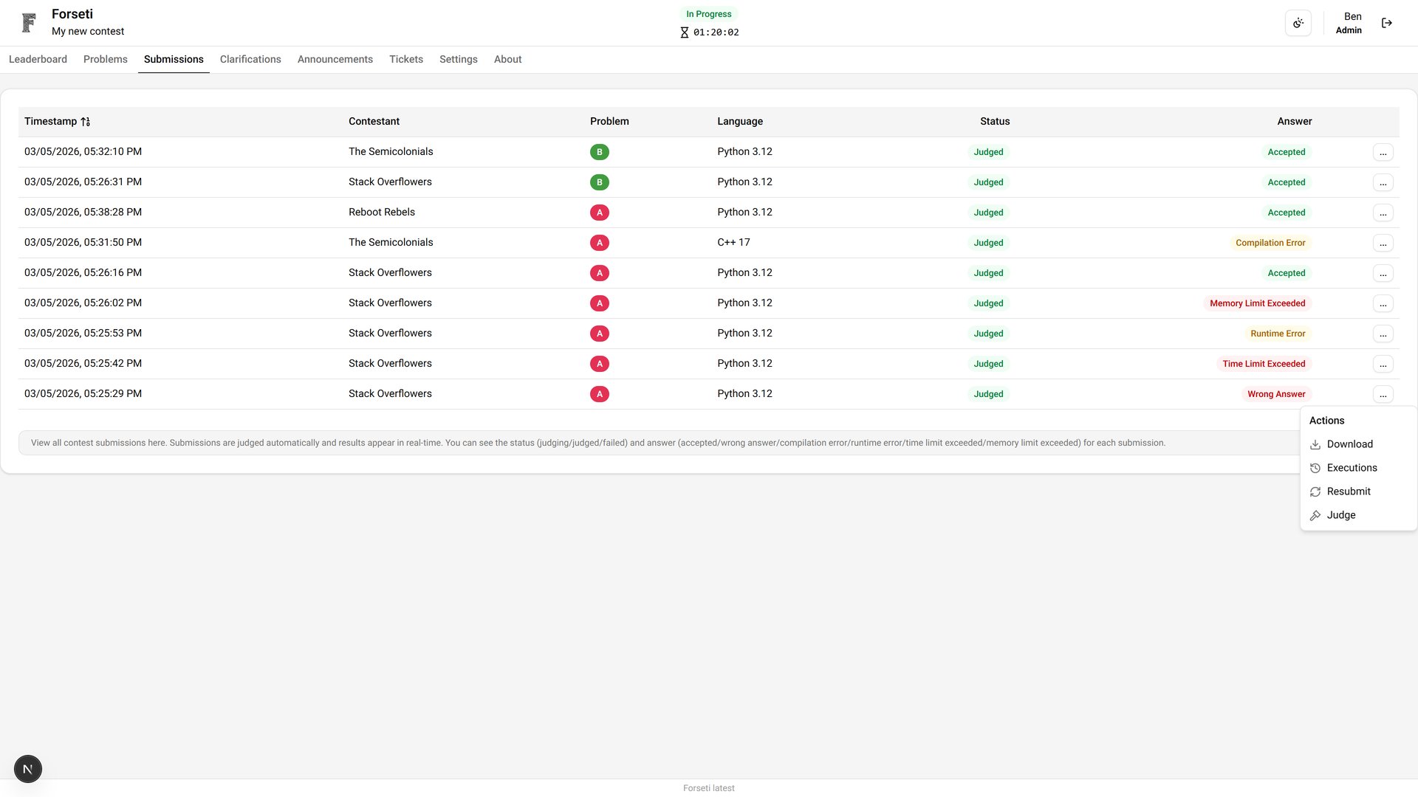Click the hourglass timer icon next to 01:20:02
1418x797 pixels.
pos(683,32)
